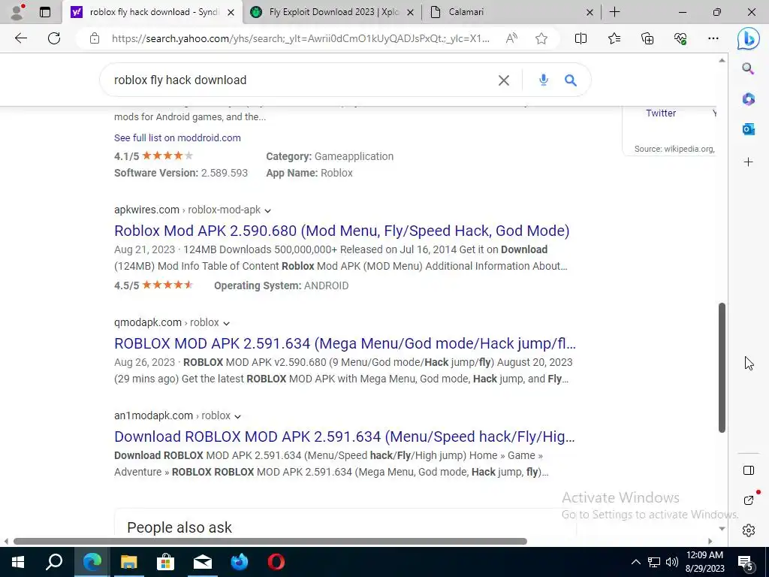This screenshot has height=577, width=769.
Task: Expand apkwires.com result options chevron
Action: pyautogui.click(x=268, y=210)
